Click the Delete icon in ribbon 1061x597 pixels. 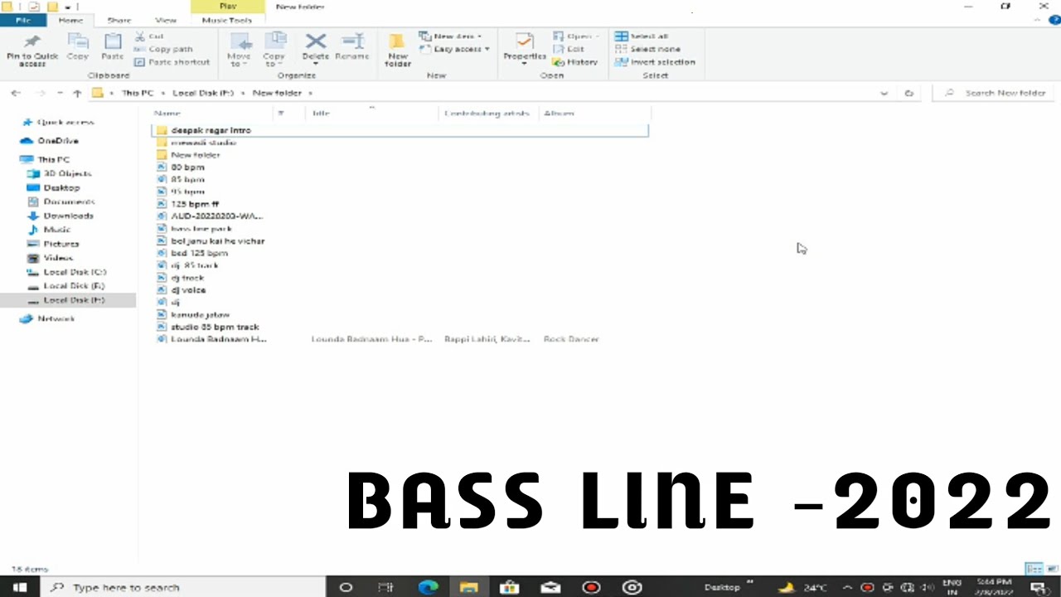tap(315, 41)
